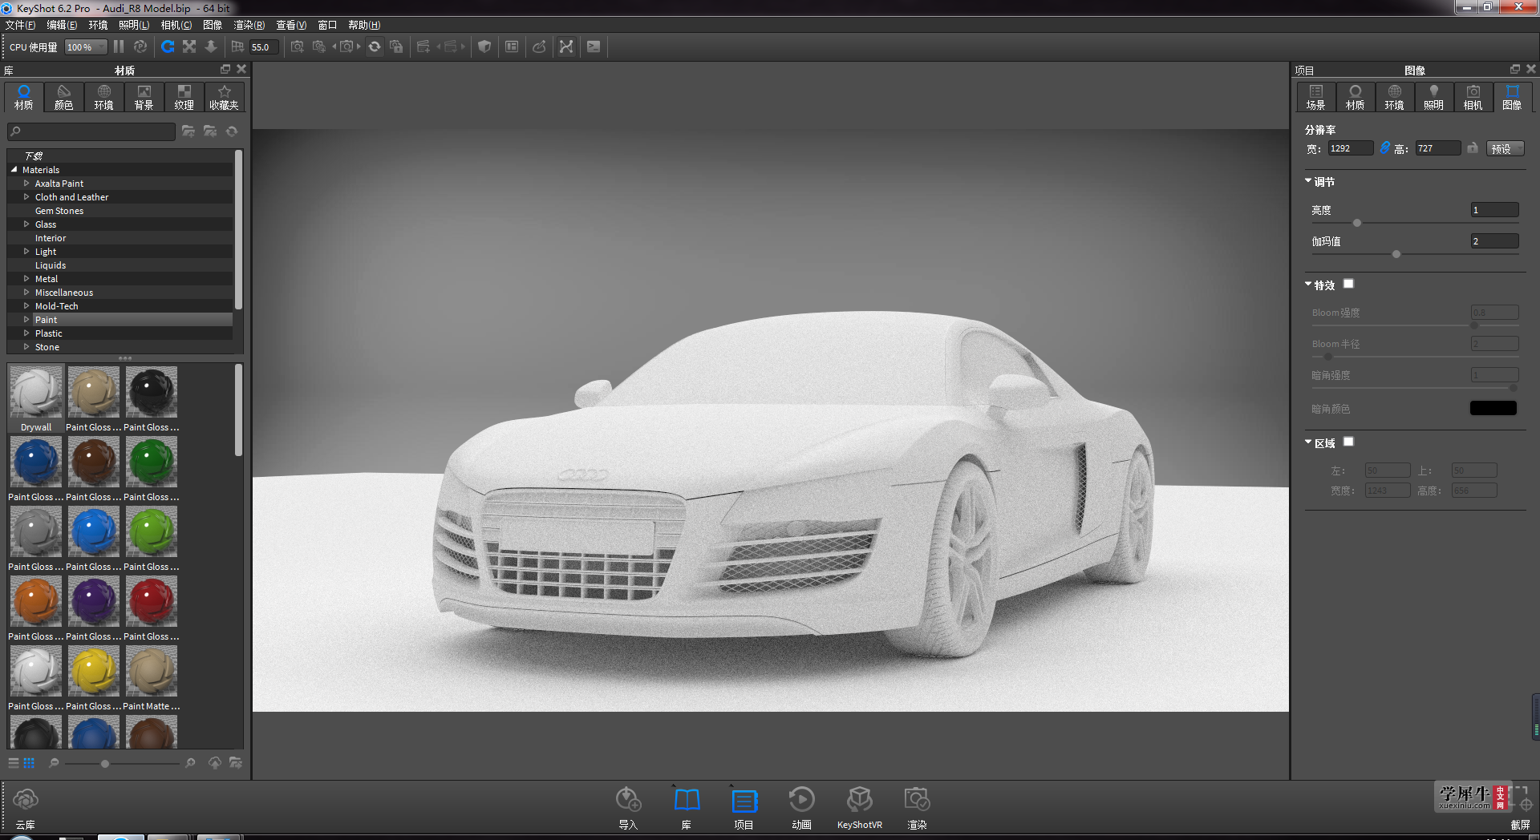
Task: Click the performance mode icon
Action: [140, 46]
